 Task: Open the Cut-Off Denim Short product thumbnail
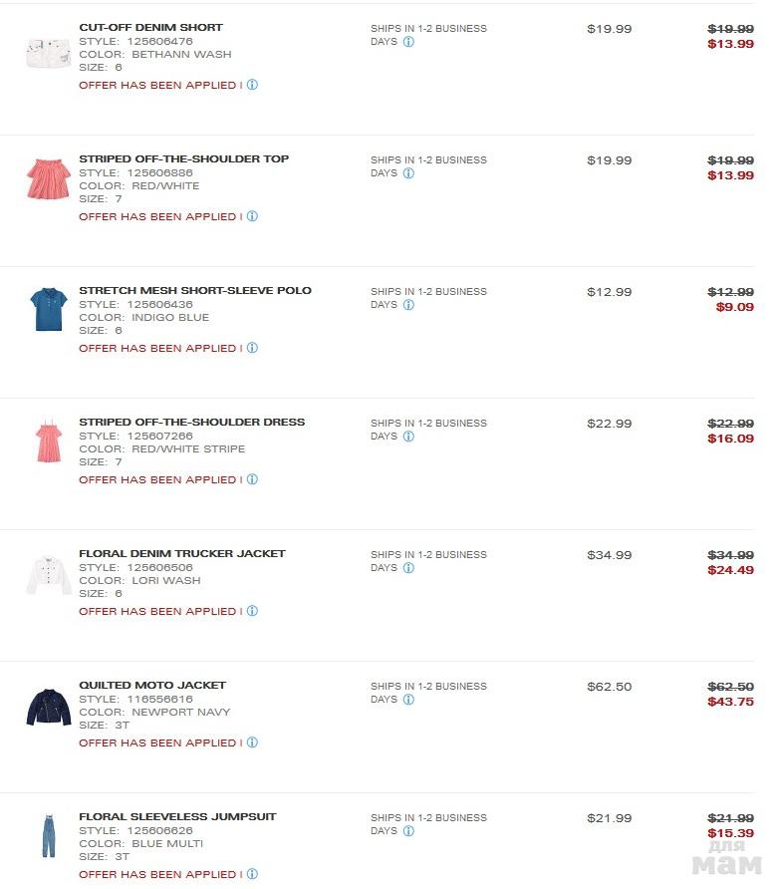(48, 53)
